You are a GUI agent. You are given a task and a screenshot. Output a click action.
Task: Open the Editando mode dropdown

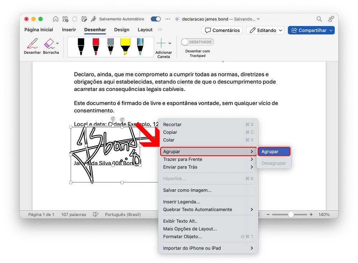(267, 30)
